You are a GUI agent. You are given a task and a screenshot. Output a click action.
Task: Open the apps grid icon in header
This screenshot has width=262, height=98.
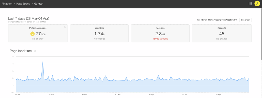[250, 4]
